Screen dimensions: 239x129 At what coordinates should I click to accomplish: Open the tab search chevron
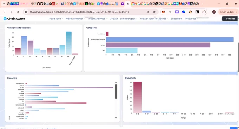click(x=4, y=4)
